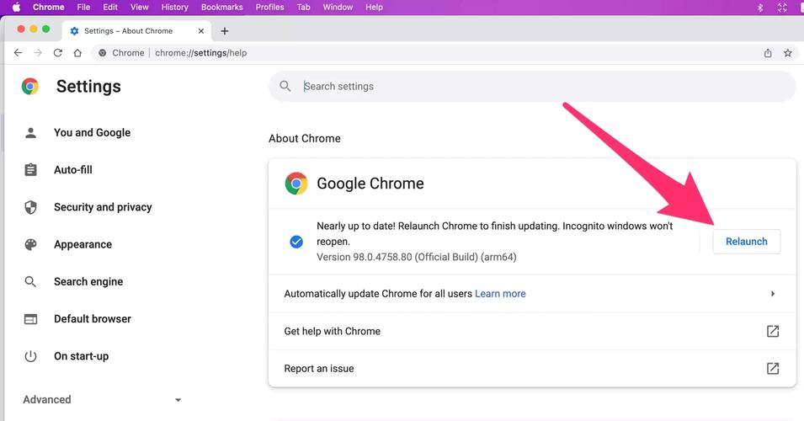Open Security and privacy settings
Screen dimensions: 804x421
tap(103, 207)
